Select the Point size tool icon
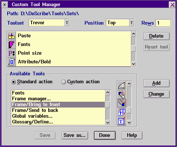The height and width of the screenshot is (147, 177). pos(12,53)
